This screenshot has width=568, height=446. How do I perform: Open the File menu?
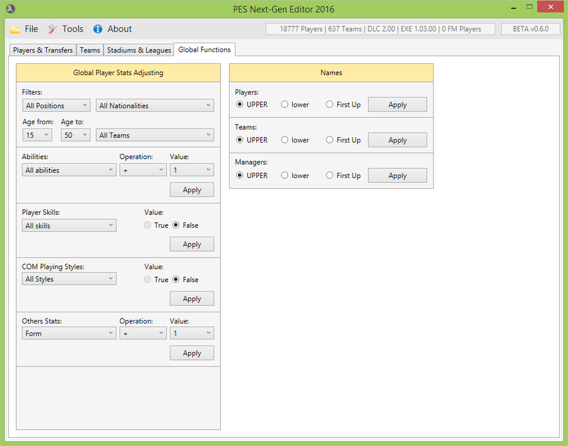click(x=31, y=29)
